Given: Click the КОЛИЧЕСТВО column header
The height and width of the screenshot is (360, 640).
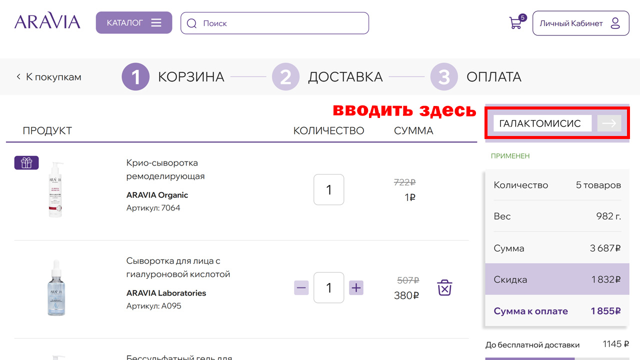Looking at the screenshot, I should [328, 131].
